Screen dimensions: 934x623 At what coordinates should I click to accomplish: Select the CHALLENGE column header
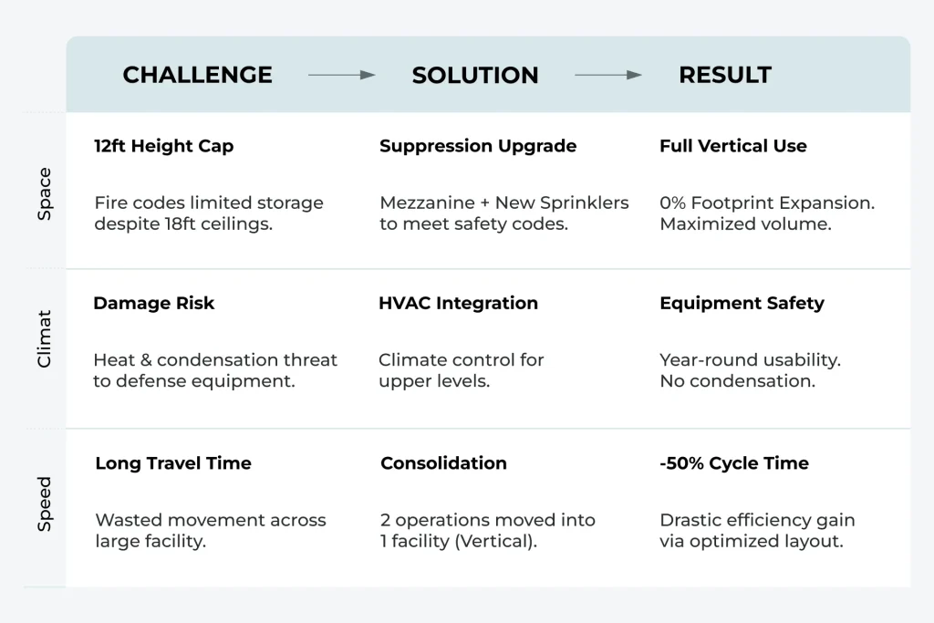click(x=197, y=75)
